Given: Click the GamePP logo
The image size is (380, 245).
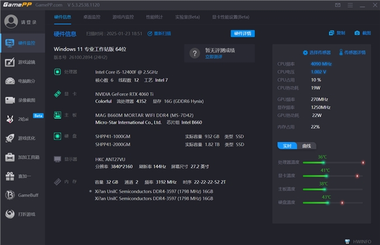Looking at the screenshot, I should pos(17,5).
